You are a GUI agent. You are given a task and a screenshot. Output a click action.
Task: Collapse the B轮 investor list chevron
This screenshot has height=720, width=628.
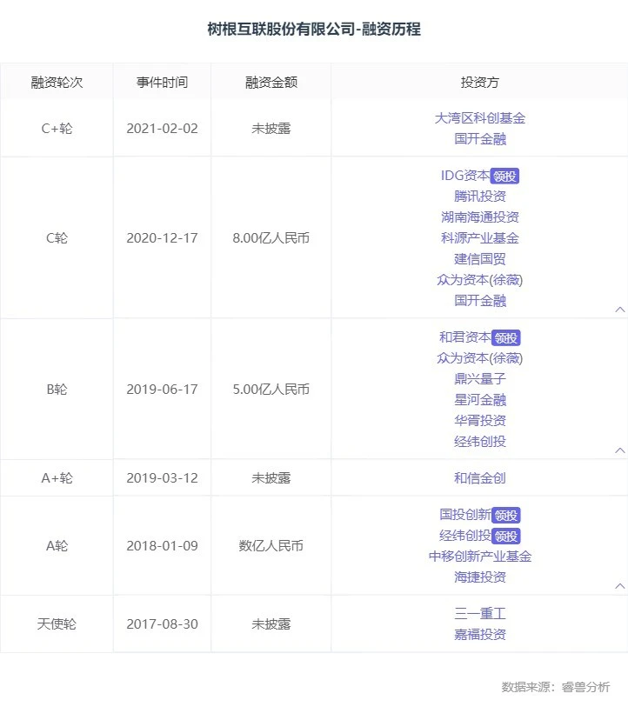619,450
